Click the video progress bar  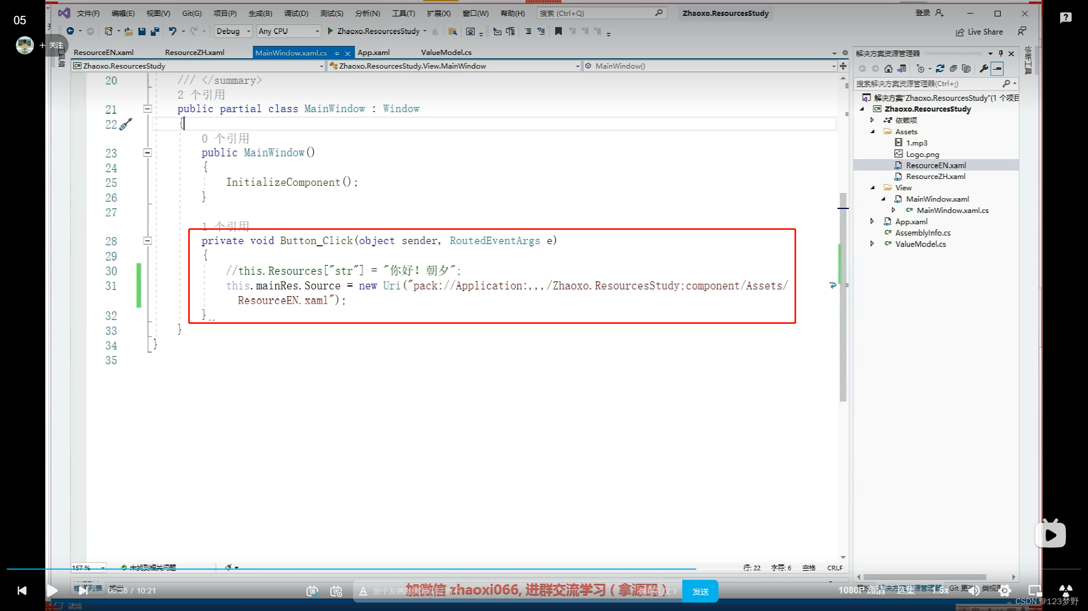click(544, 569)
